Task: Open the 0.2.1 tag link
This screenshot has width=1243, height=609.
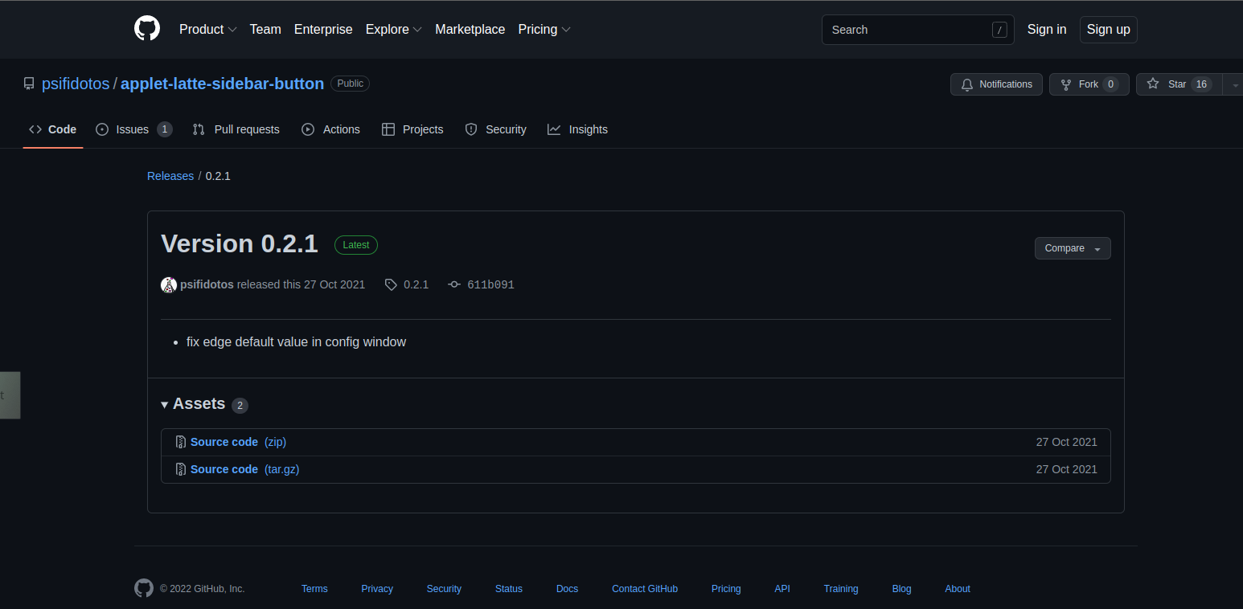Action: 407,284
